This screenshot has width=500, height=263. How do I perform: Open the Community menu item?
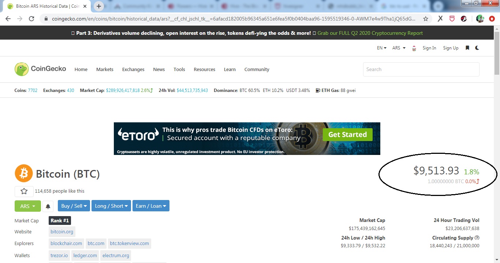point(257,69)
